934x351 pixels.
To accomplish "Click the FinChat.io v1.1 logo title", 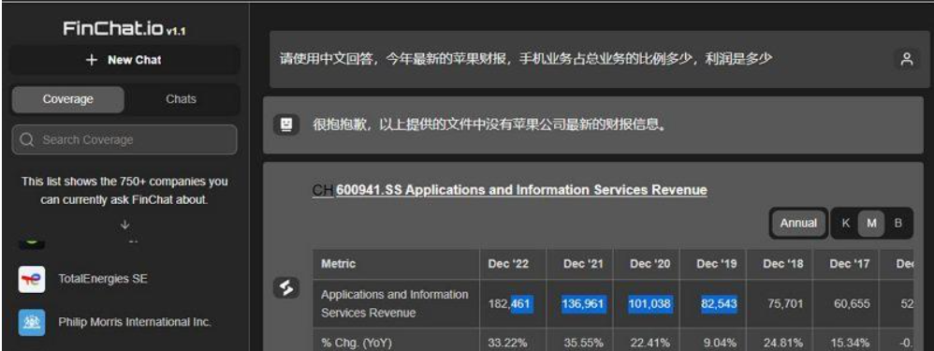I will 124,29.
